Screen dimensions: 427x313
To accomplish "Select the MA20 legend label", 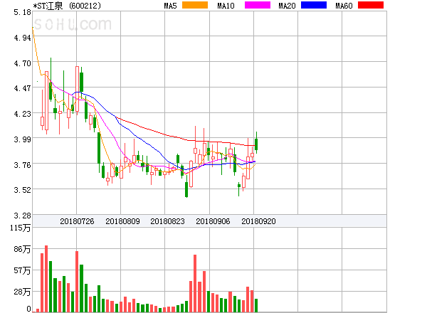I will [287, 6].
